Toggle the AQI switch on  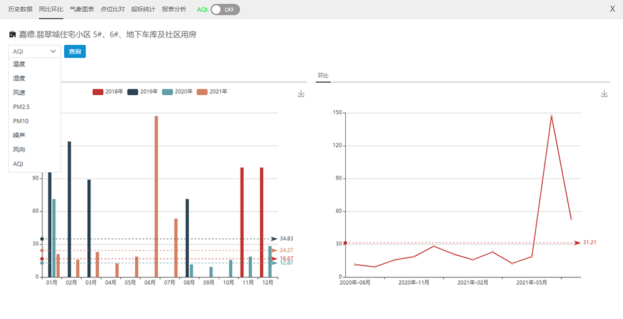224,9
